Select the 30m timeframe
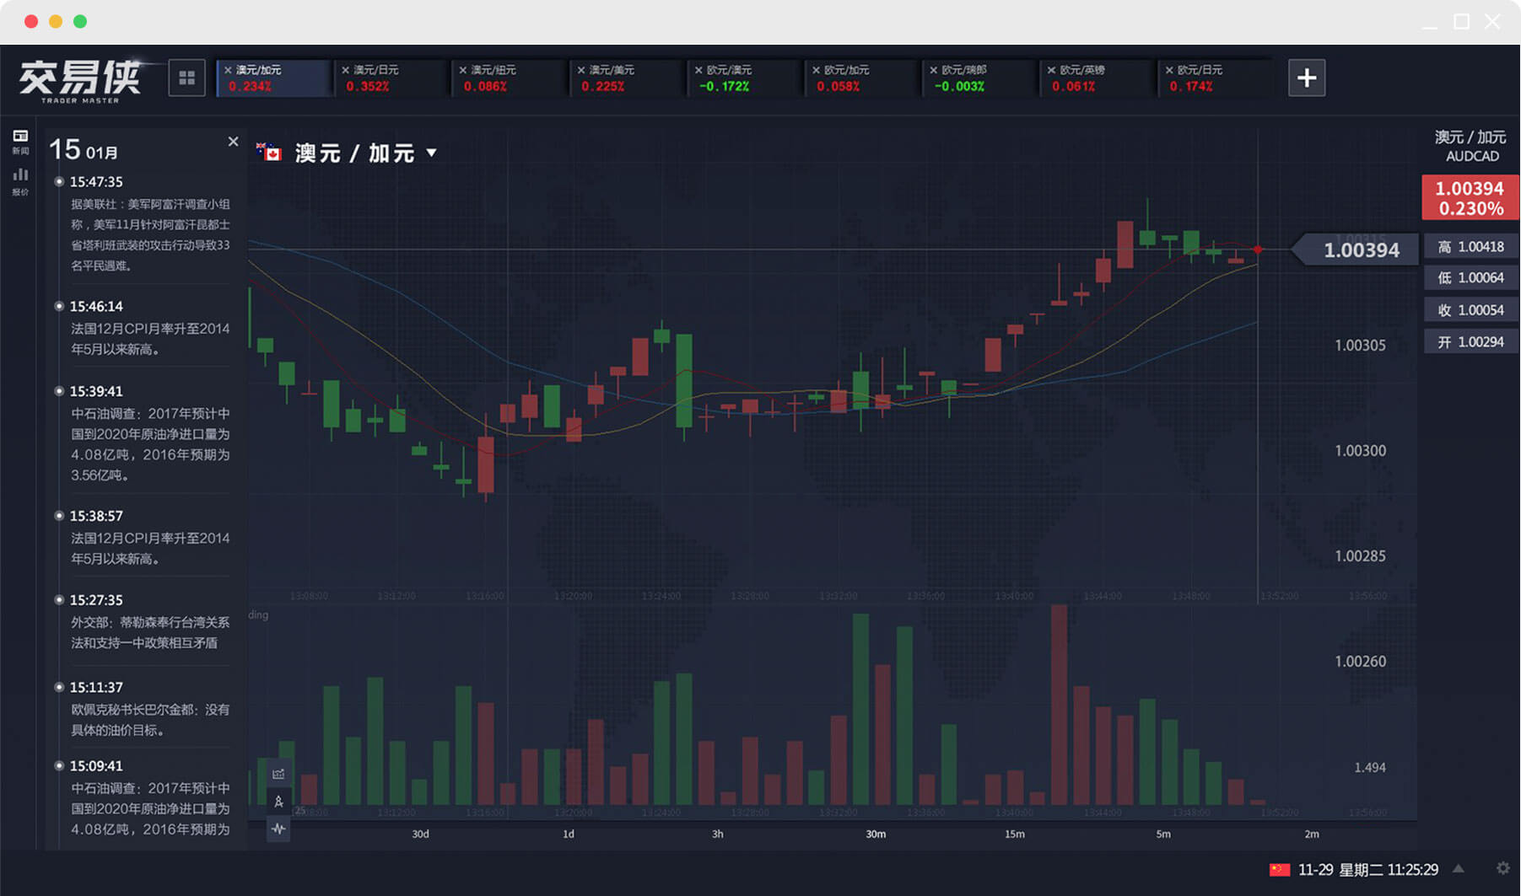The height and width of the screenshot is (896, 1521). [x=876, y=834]
